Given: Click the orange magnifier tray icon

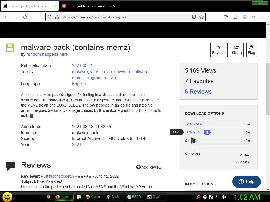Looking at the screenshot, I should 199,197.
